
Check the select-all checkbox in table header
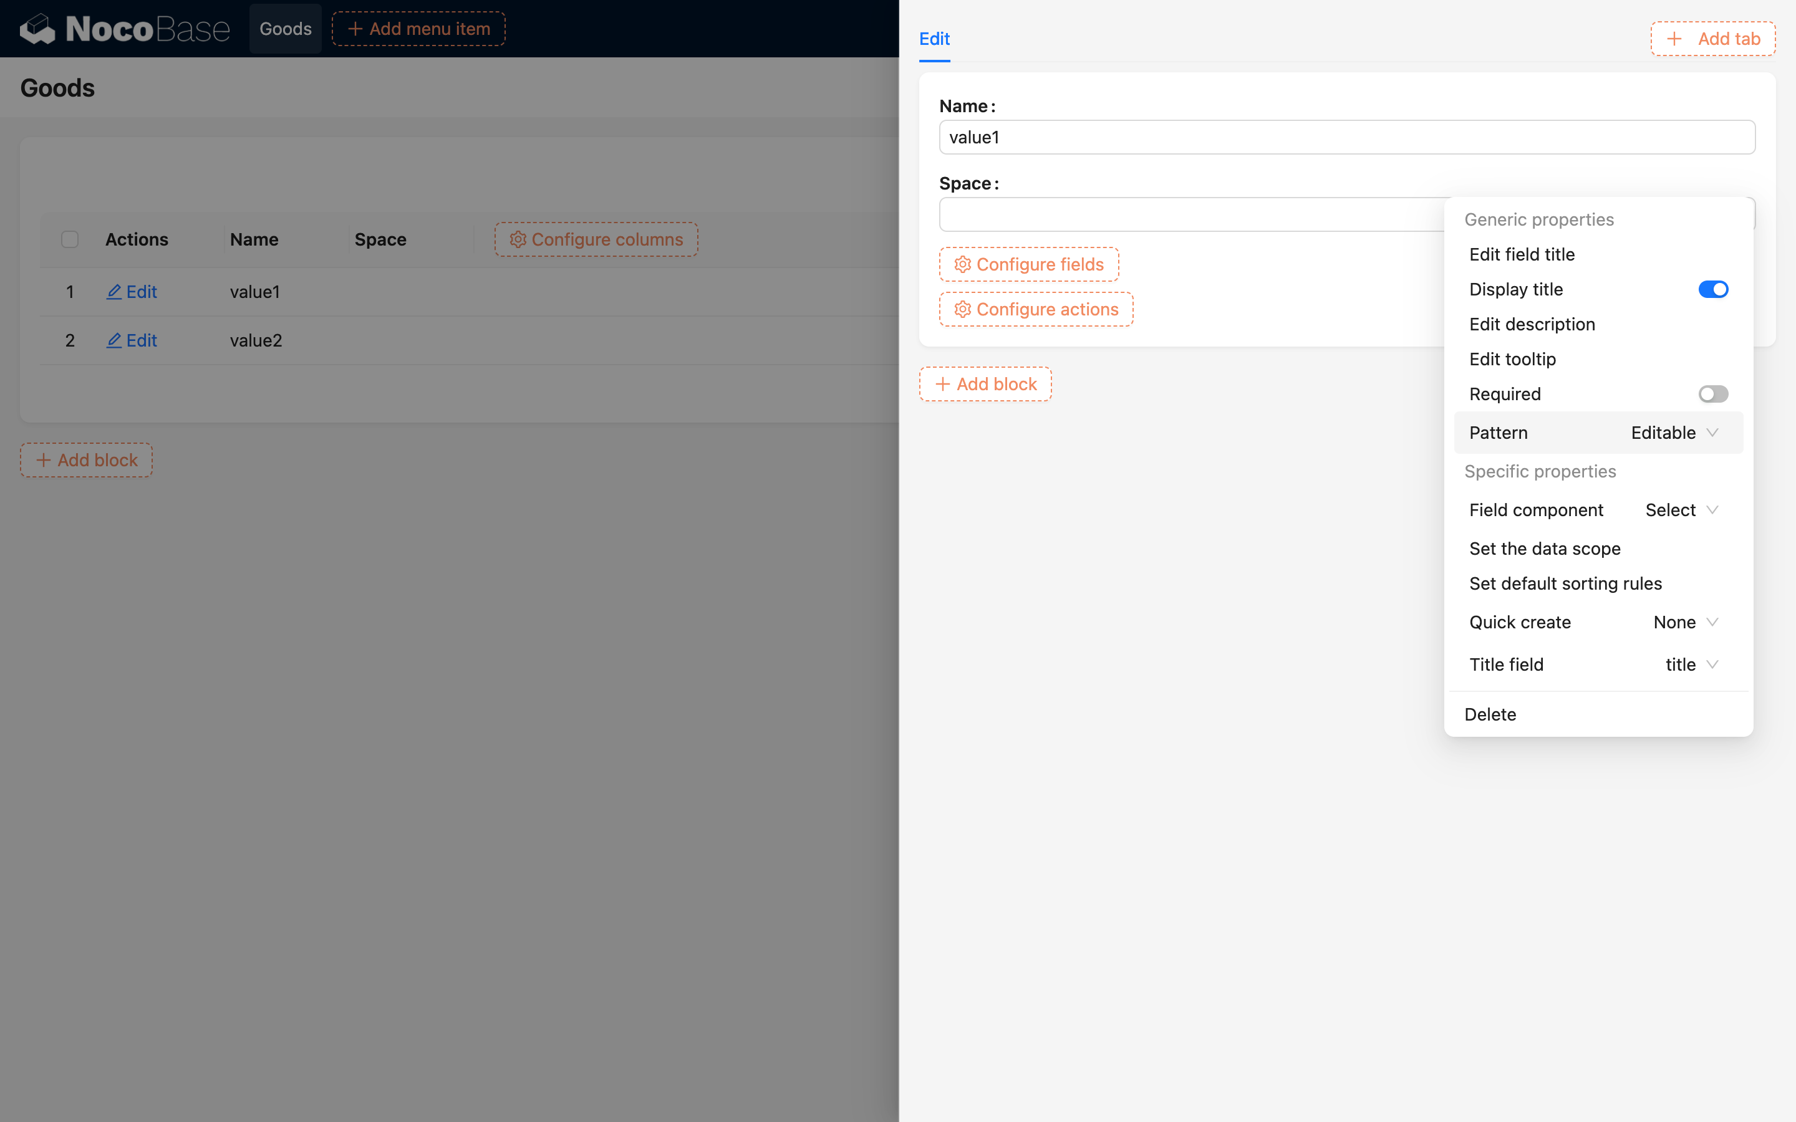[70, 240]
